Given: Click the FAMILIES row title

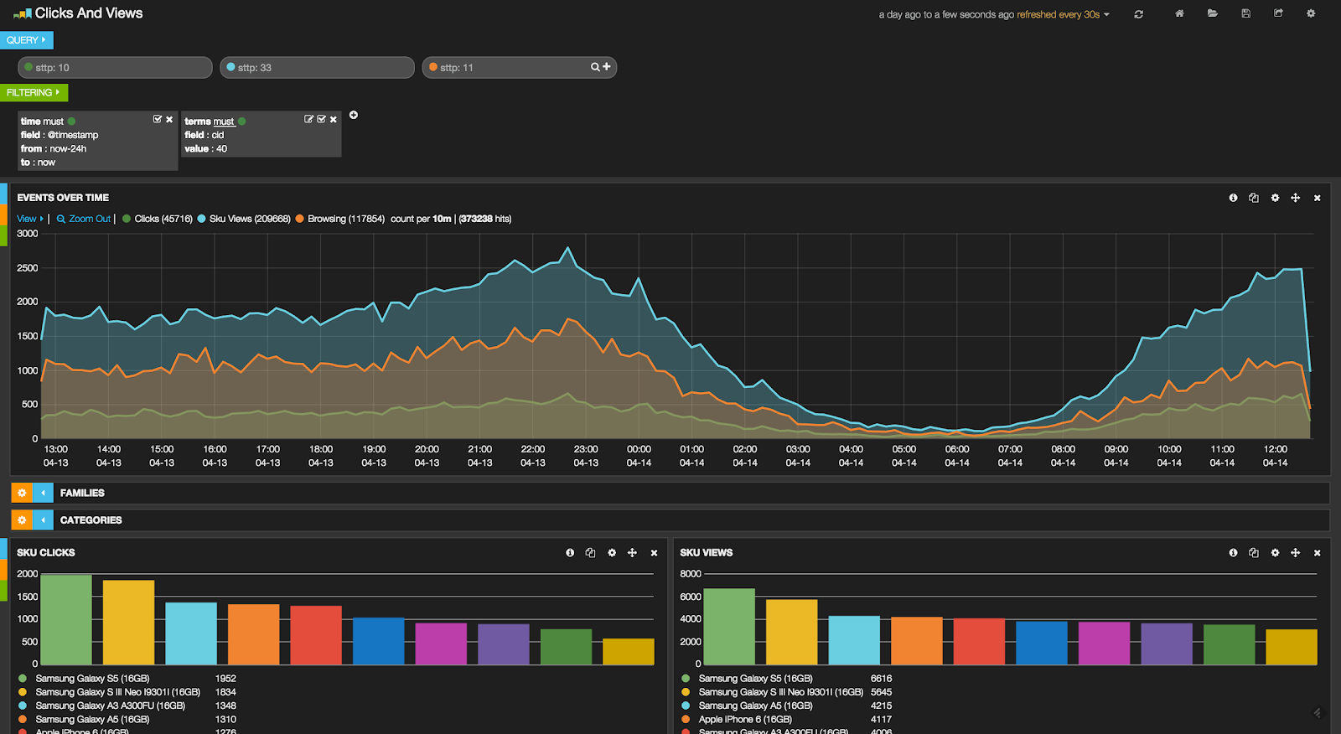Looking at the screenshot, I should [82, 493].
